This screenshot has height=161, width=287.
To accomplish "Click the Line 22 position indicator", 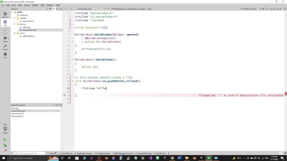I will coord(275,9).
